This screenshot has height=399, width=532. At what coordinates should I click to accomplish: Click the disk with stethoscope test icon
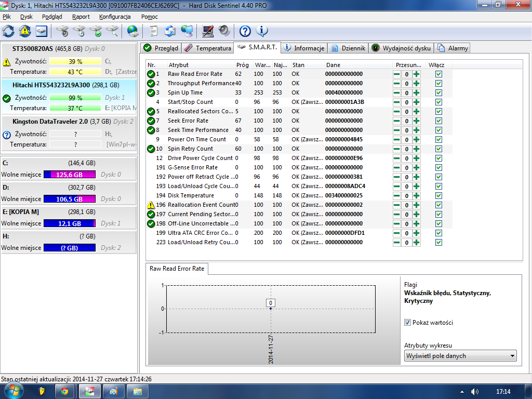[62, 31]
